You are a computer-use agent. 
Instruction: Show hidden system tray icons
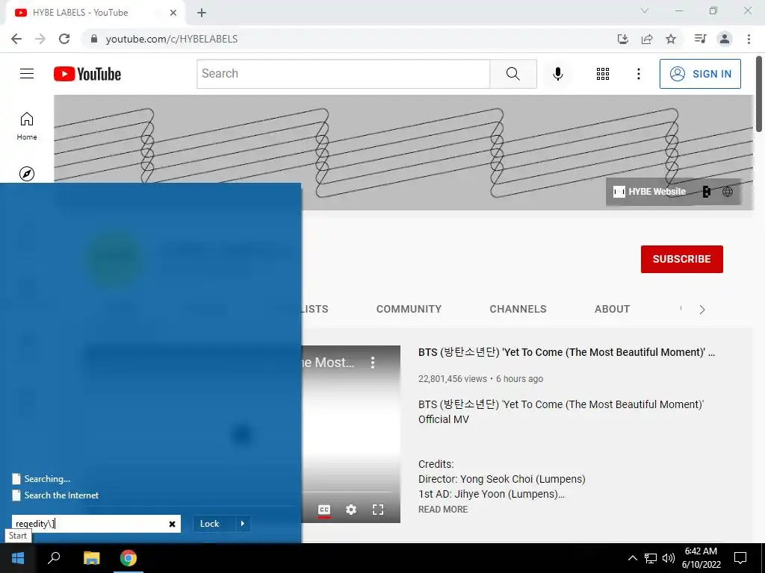tap(632, 558)
